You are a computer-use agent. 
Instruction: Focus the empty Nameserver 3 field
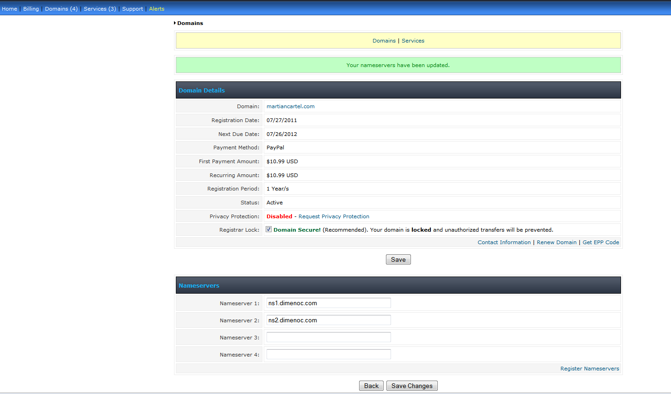pyautogui.click(x=329, y=338)
